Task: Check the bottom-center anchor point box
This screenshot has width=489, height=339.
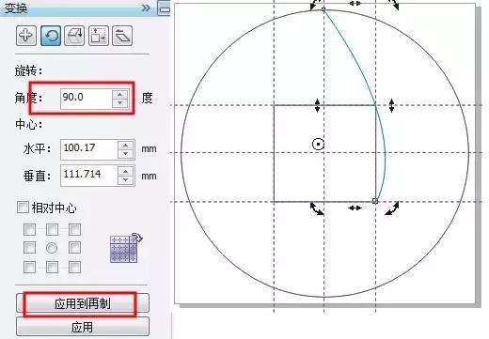Action: [x=52, y=268]
